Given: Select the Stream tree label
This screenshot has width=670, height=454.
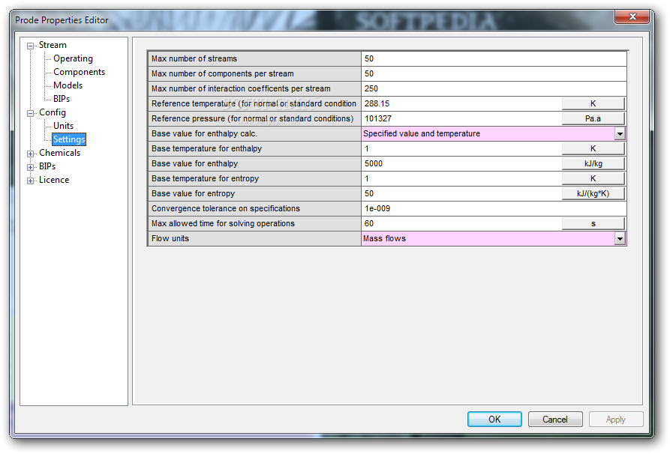Looking at the screenshot, I should click(x=53, y=45).
